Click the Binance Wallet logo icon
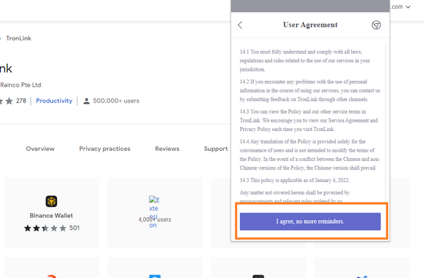 [52, 201]
